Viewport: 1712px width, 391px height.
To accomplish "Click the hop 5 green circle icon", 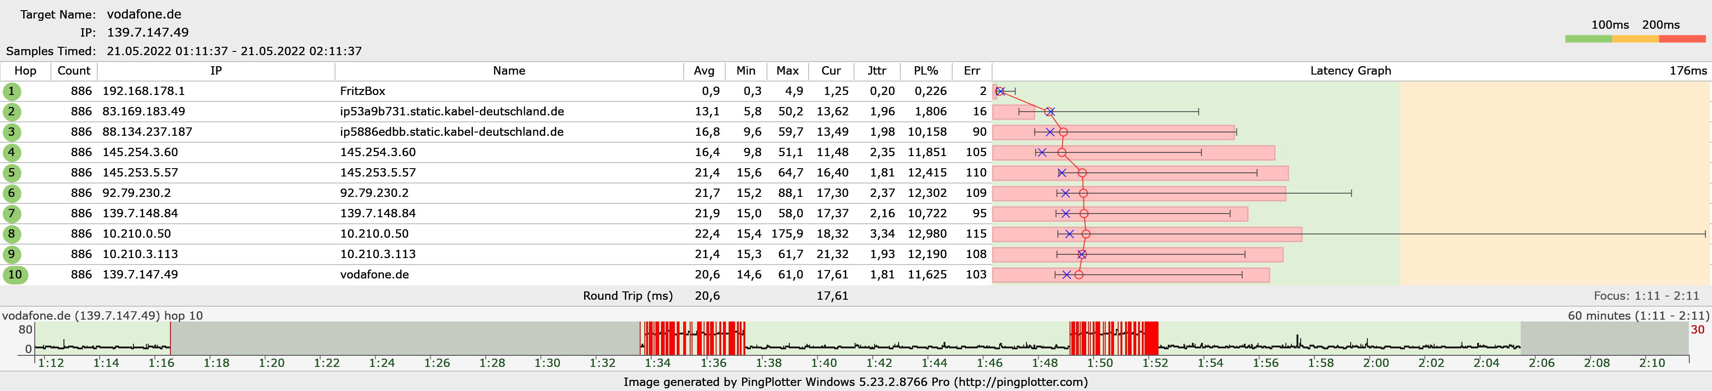I will pyautogui.click(x=11, y=173).
